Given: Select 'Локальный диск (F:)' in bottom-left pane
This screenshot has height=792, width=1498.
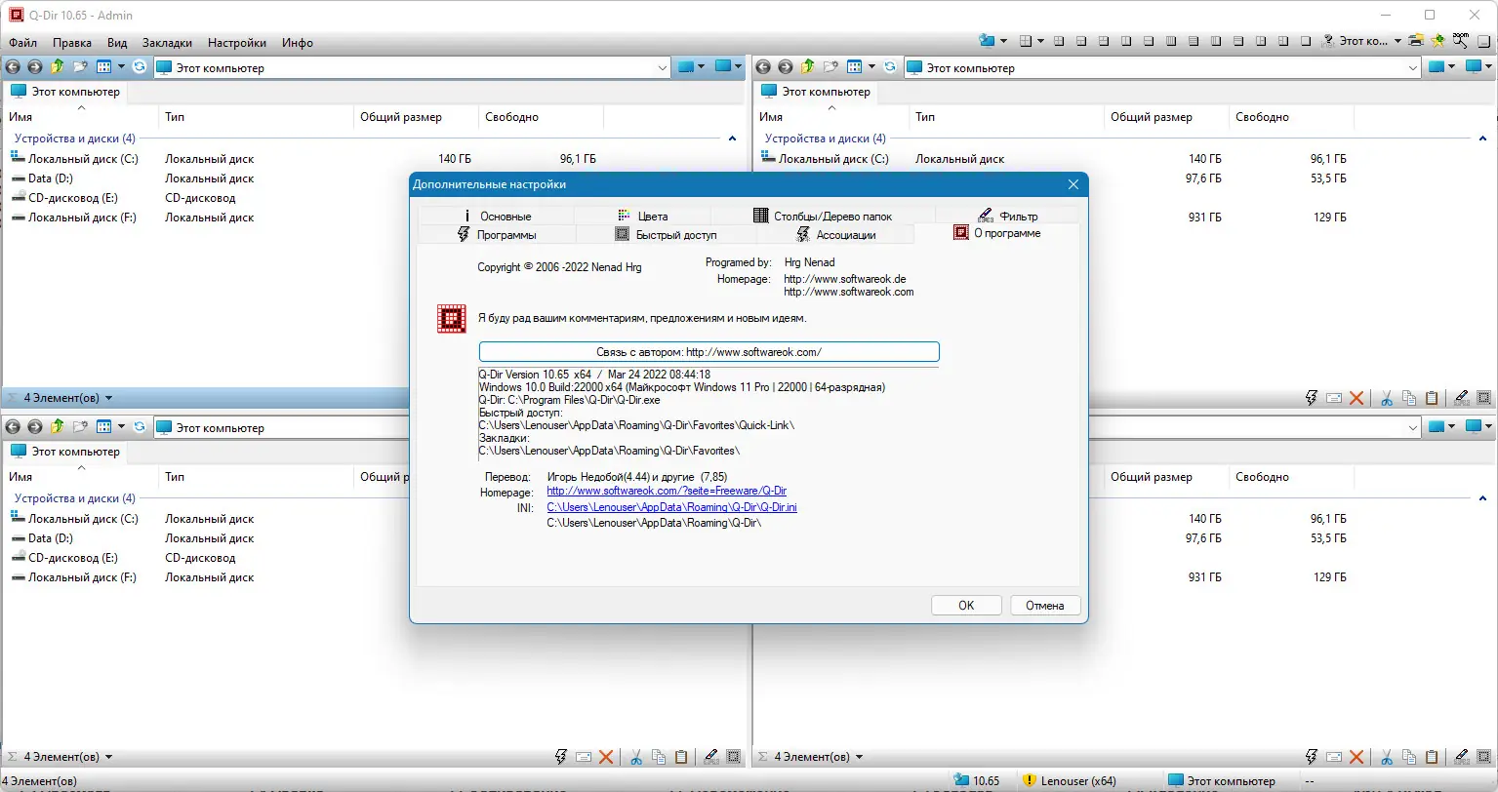Looking at the screenshot, I should 82,577.
